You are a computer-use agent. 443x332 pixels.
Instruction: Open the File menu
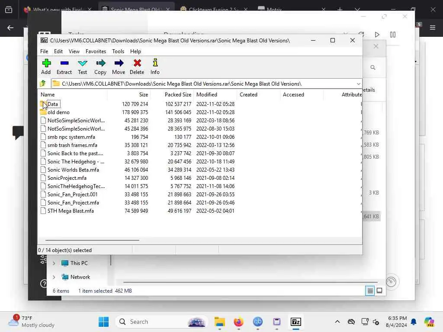point(44,51)
